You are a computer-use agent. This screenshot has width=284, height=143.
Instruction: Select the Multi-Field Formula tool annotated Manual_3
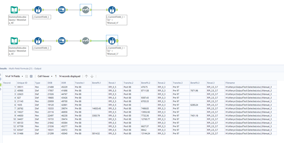[x=112, y=41]
